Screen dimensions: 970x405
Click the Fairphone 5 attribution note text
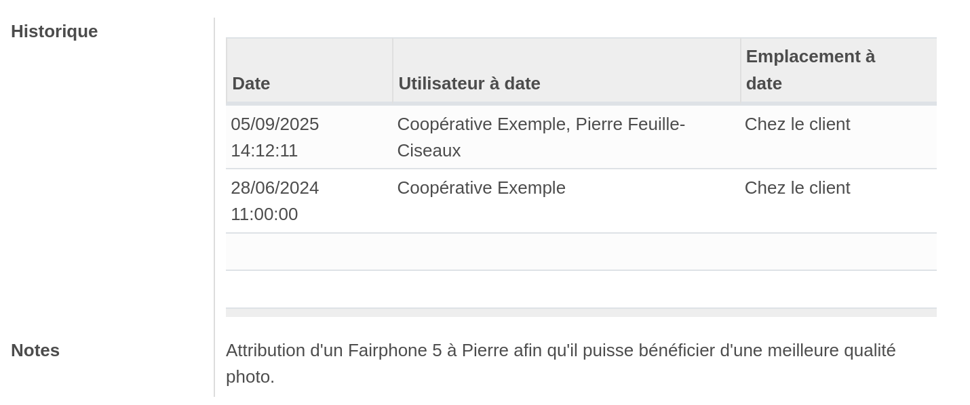pyautogui.click(x=560, y=351)
